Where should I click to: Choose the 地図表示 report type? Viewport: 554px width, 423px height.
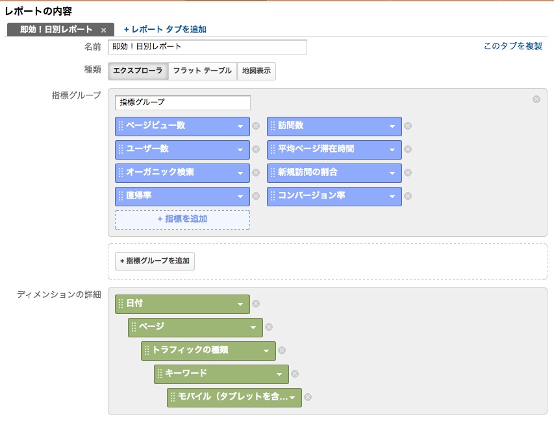coord(257,71)
